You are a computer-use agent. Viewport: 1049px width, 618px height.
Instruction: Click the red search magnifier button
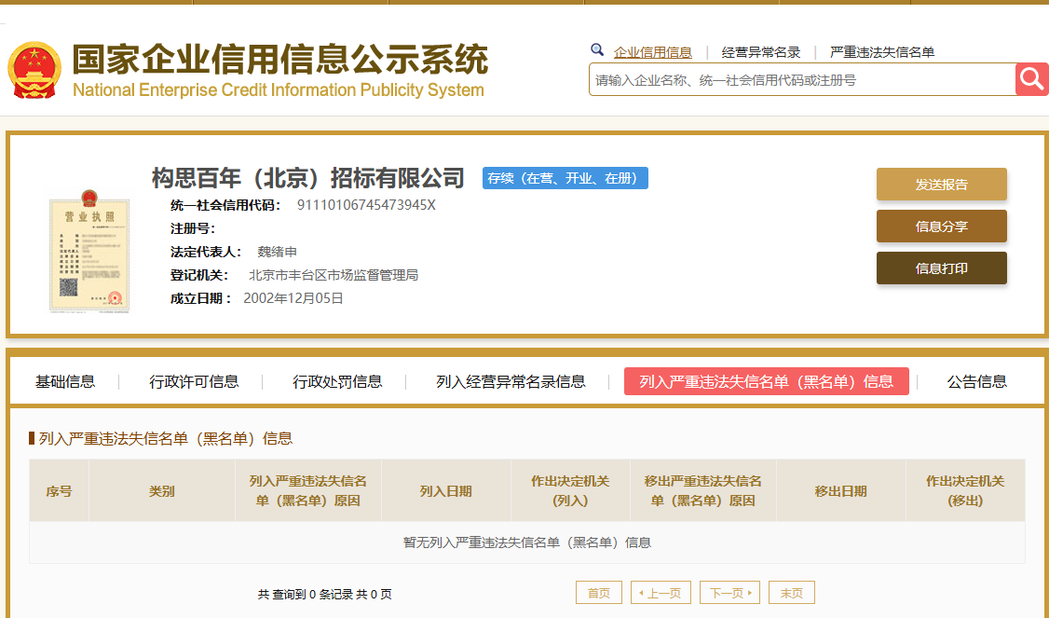point(1031,79)
